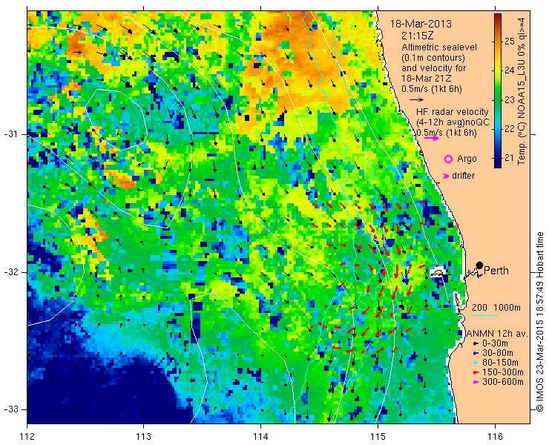Click the 'HF radar velocity' label

[x=452, y=112]
